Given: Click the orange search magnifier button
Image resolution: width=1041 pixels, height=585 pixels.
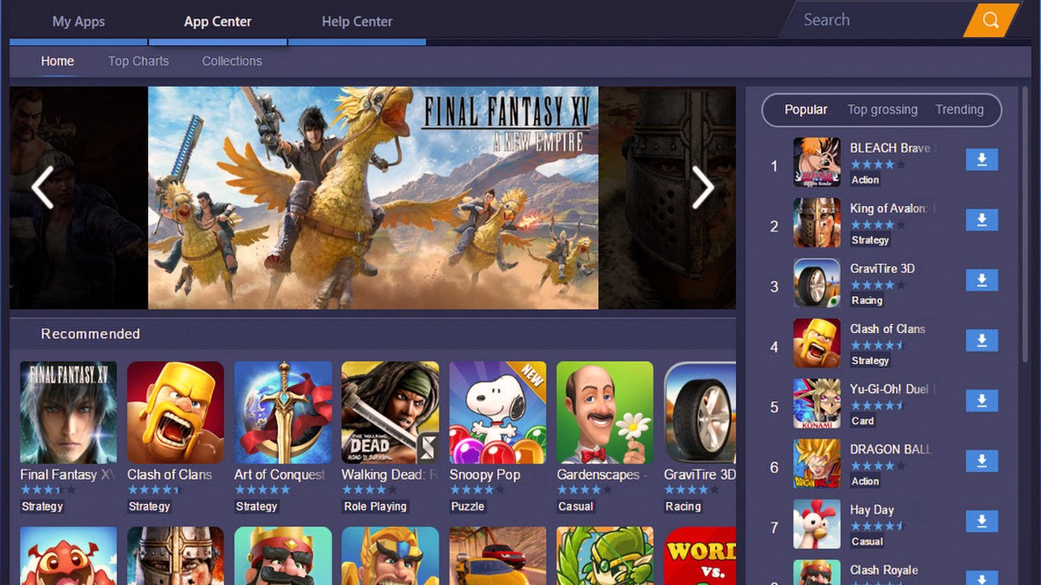Looking at the screenshot, I should point(990,20).
